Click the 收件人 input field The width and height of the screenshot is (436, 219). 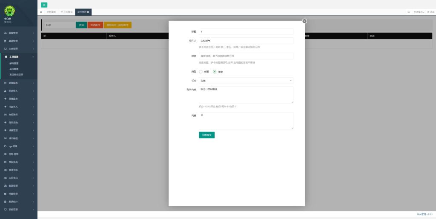tap(246, 41)
